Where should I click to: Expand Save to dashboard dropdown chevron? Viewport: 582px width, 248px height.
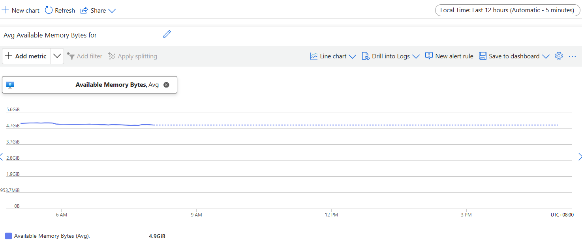[x=546, y=56]
